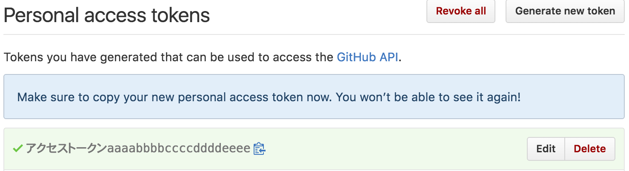Click 'You won't be able to see it again!' text
This screenshot has height=171, width=629.
click(428, 97)
